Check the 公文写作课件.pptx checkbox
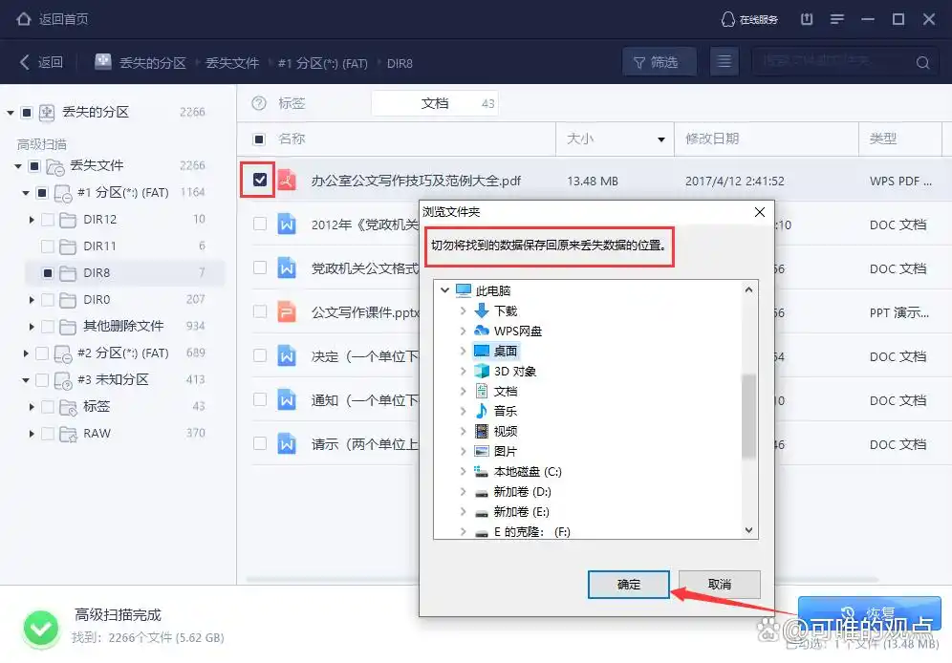The width and height of the screenshot is (952, 663). click(x=260, y=311)
